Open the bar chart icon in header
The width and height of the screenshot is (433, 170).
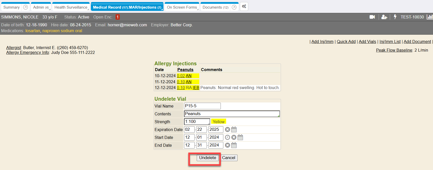429,17
